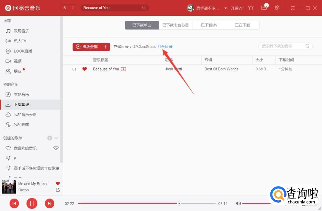Open the skin theme shirt icon

[x=251, y=8]
